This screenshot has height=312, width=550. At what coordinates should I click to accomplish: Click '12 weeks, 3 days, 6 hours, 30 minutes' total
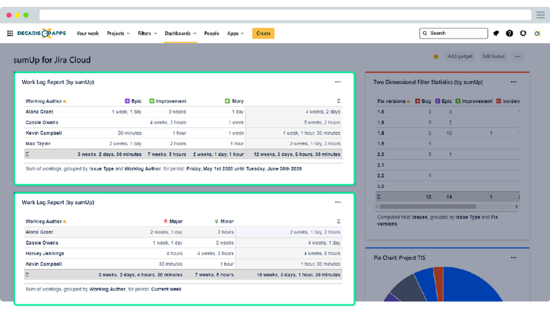(296, 154)
